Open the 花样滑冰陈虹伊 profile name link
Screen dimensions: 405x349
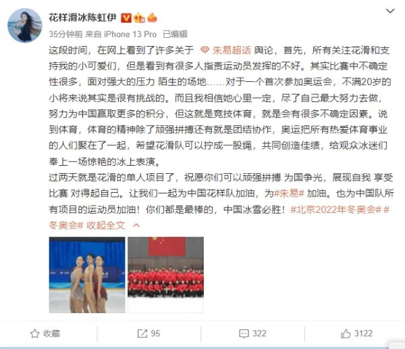82,18
